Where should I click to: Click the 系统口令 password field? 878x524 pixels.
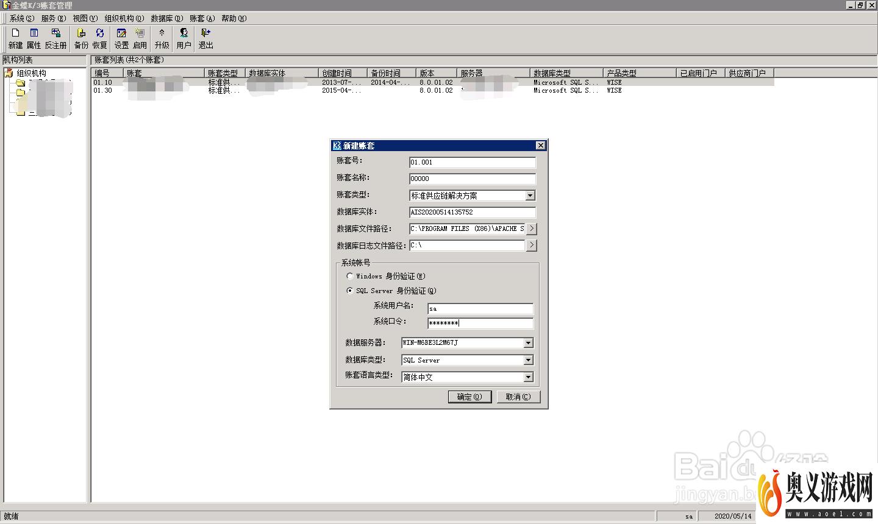(480, 323)
